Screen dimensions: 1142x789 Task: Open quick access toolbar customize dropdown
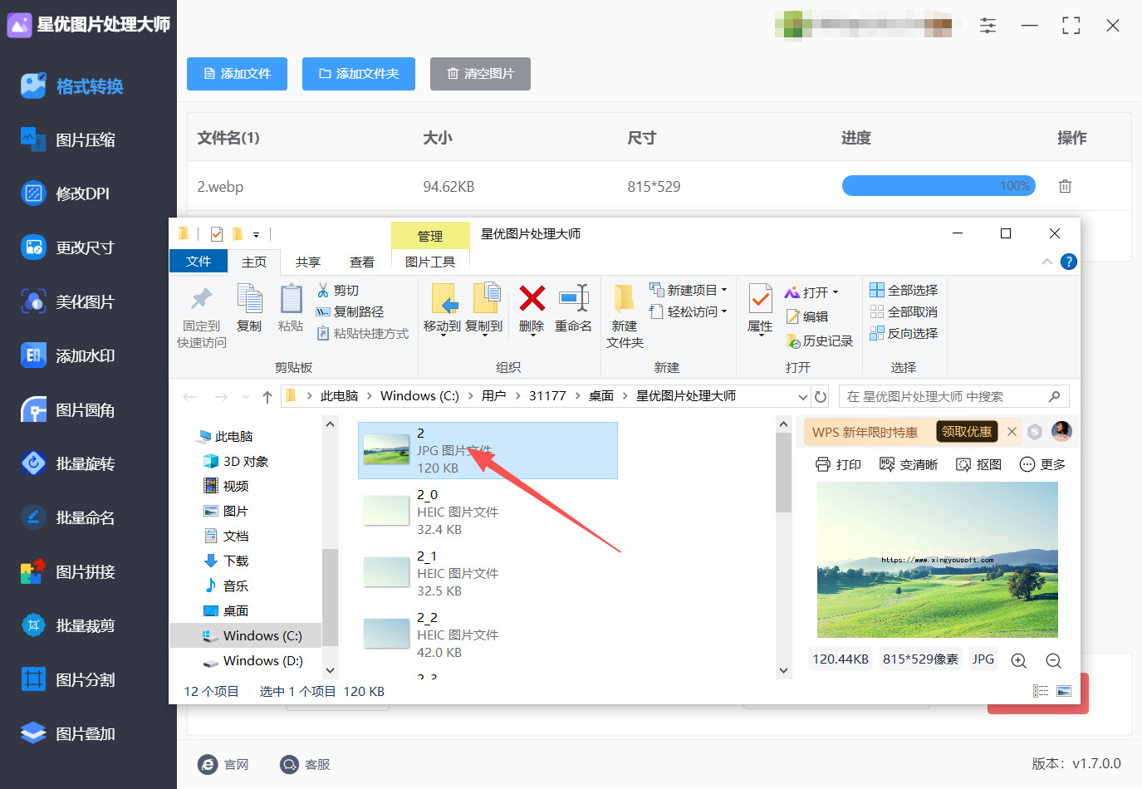(256, 235)
